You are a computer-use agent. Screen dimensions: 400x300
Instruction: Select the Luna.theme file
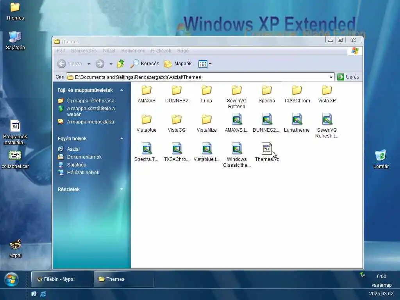coord(297,123)
